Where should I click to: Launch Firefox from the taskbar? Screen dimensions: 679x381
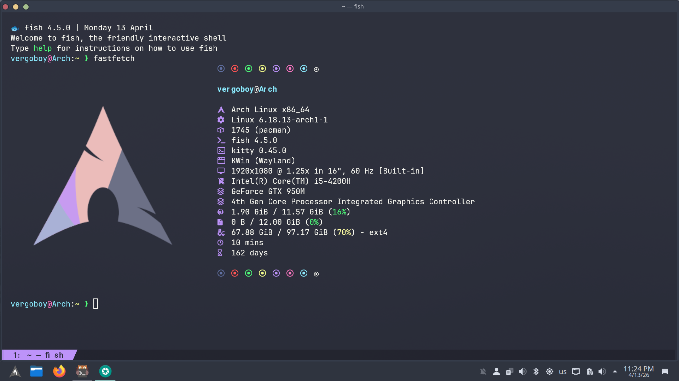coord(59,371)
